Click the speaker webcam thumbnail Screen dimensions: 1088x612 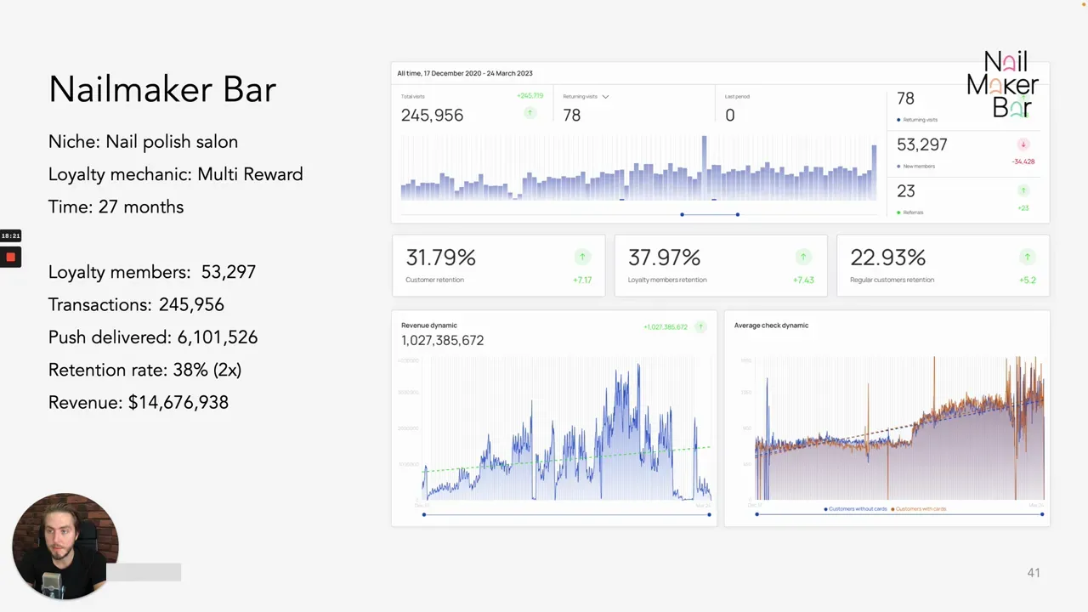pos(65,546)
